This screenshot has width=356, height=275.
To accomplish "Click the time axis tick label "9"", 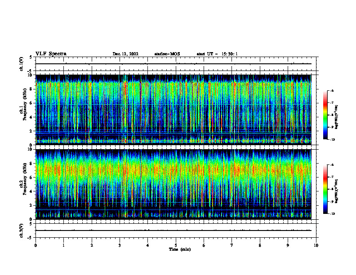I will pos(288,245).
